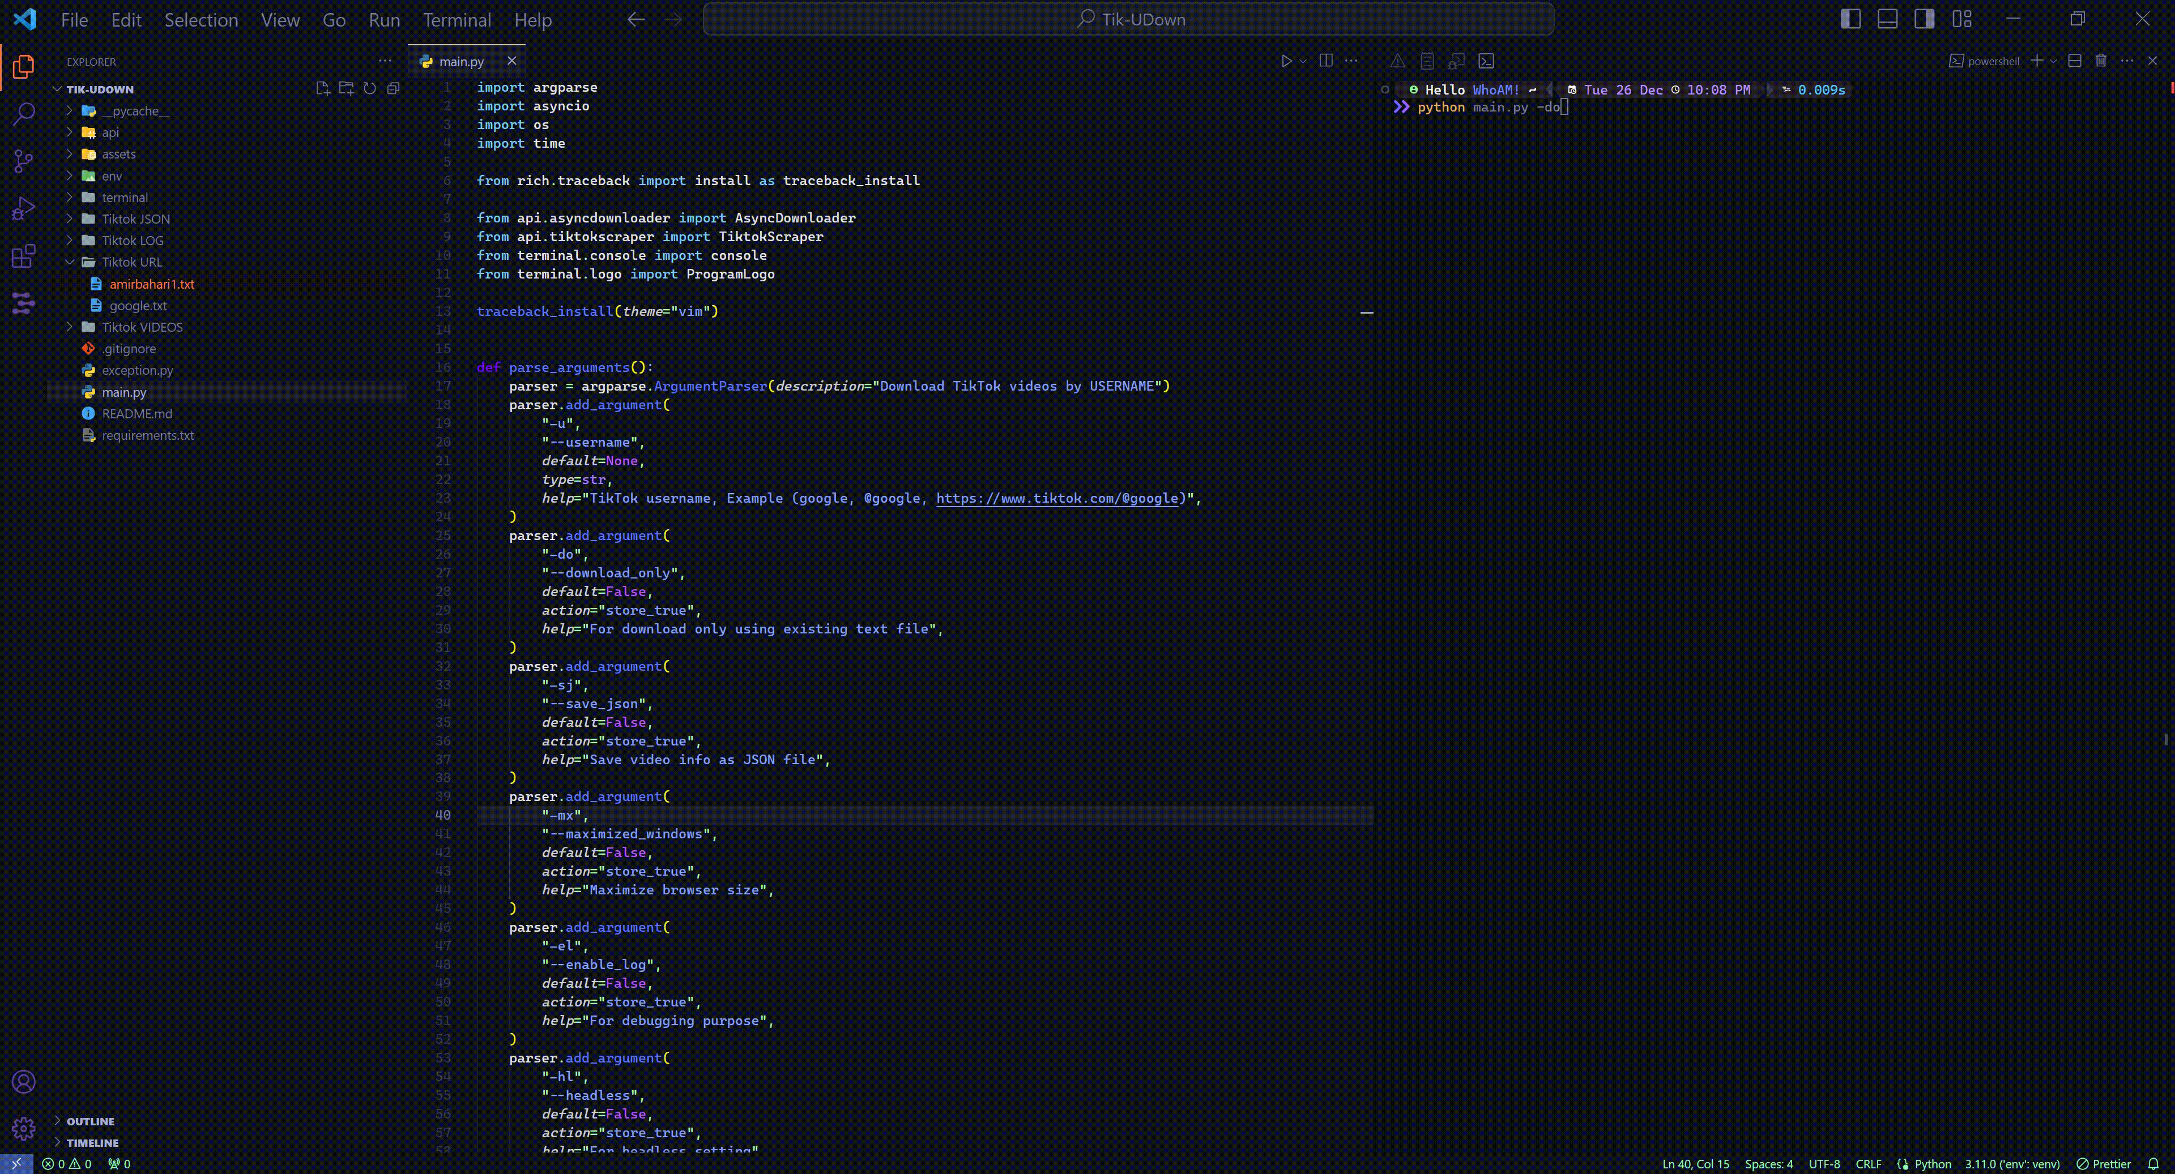Click New File icon in Explorer header

tap(322, 89)
